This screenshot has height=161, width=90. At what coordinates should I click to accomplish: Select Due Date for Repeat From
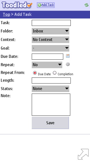35,73
